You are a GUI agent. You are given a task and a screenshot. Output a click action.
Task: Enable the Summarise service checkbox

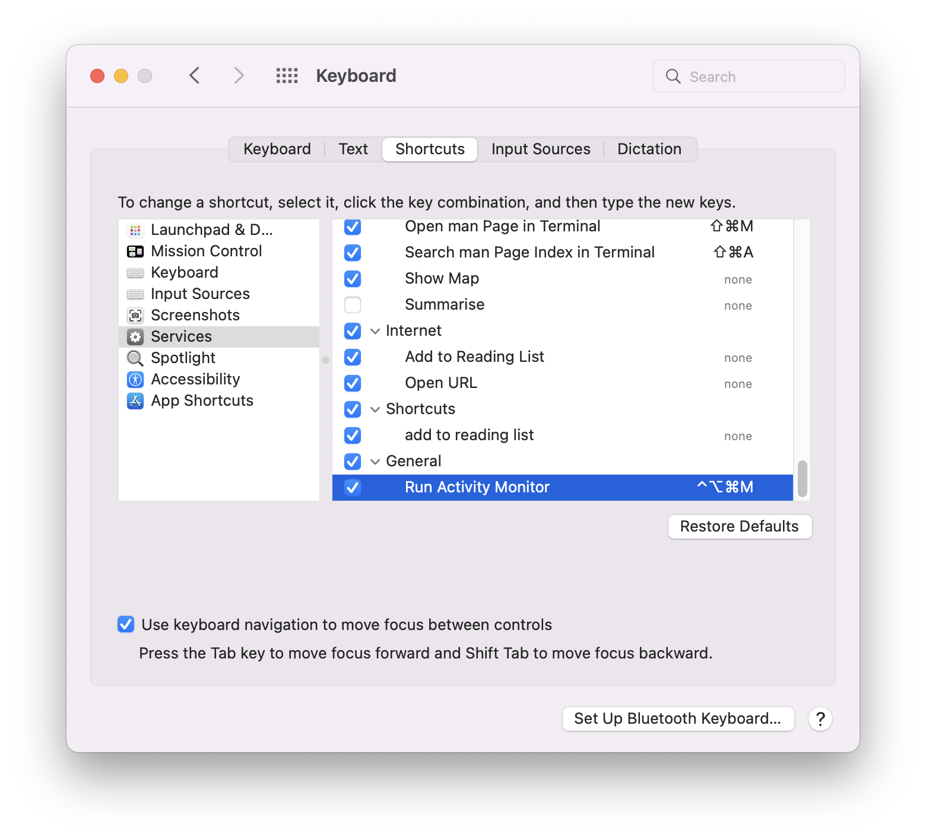(352, 305)
